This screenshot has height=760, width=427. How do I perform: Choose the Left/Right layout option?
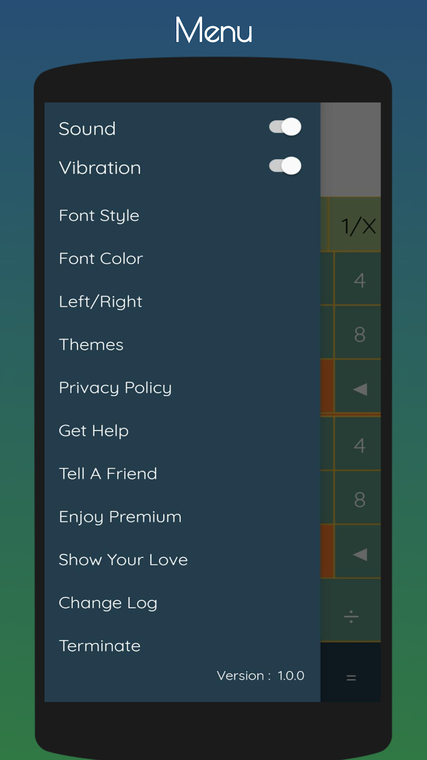click(x=101, y=301)
